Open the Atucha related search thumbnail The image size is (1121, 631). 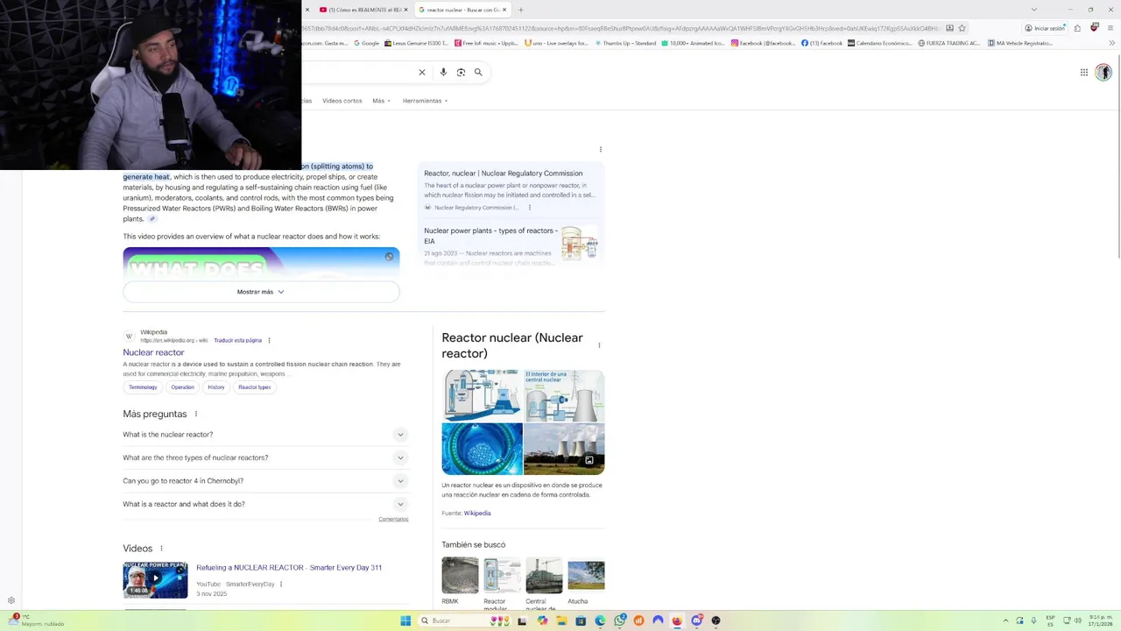(x=586, y=576)
